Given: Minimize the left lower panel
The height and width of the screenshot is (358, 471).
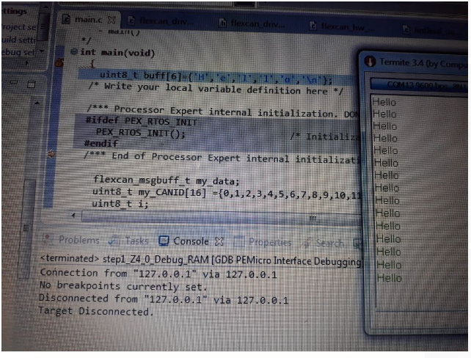Looking at the screenshot, I should 14,82.
